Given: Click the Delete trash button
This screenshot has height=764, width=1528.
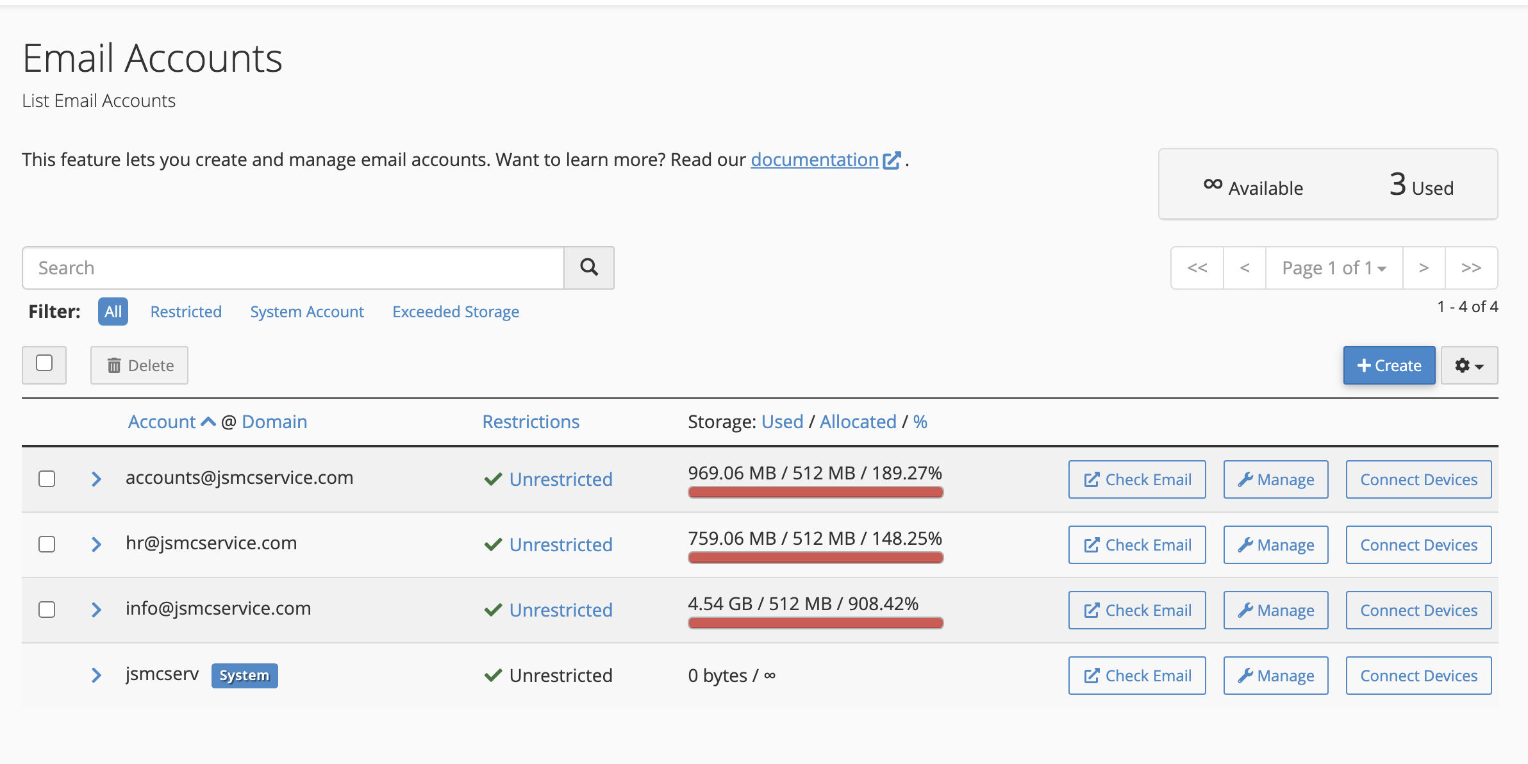Looking at the screenshot, I should 139,365.
